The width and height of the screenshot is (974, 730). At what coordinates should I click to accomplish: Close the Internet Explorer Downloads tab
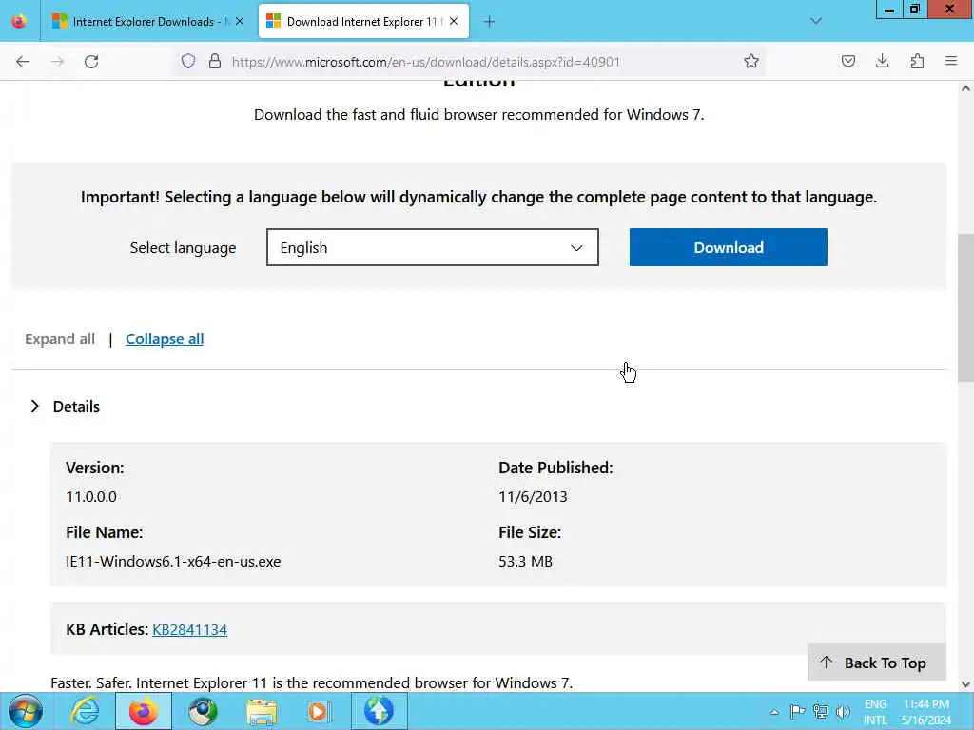click(x=240, y=22)
